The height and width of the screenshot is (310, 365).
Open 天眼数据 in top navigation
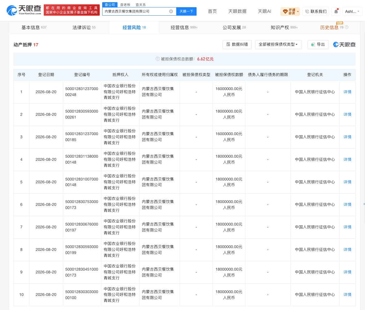tap(237, 11)
